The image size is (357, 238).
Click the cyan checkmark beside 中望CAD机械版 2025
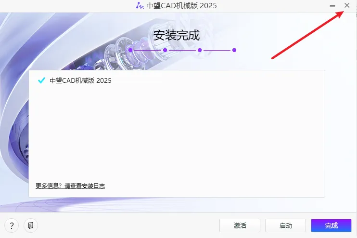point(41,80)
